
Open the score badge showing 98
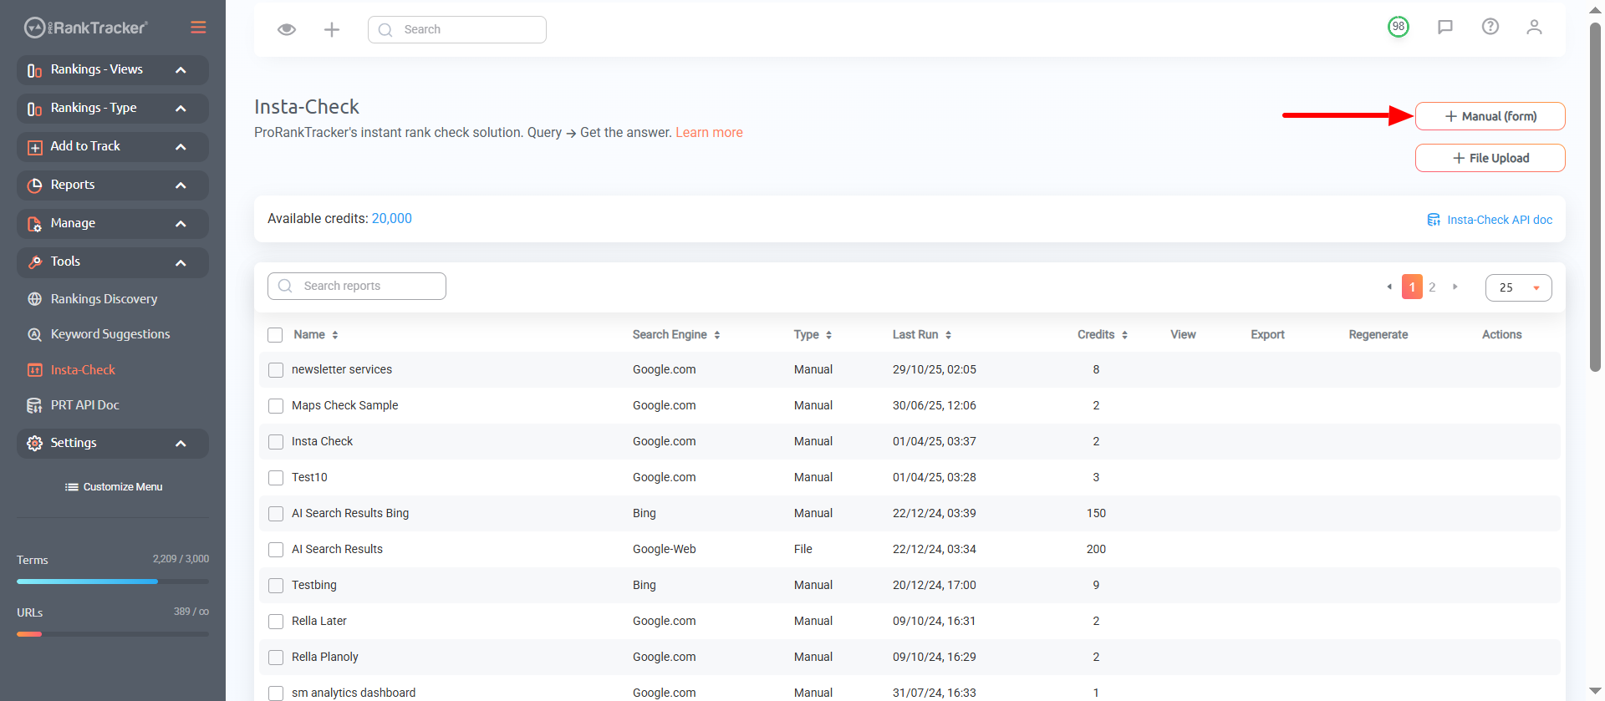tap(1399, 27)
